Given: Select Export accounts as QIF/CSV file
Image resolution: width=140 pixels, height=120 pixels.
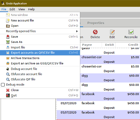Looking at the screenshot, I should click(x=40, y=53).
